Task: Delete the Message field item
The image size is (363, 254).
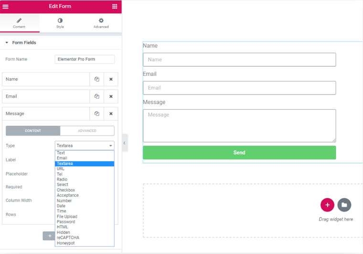Action: click(111, 114)
